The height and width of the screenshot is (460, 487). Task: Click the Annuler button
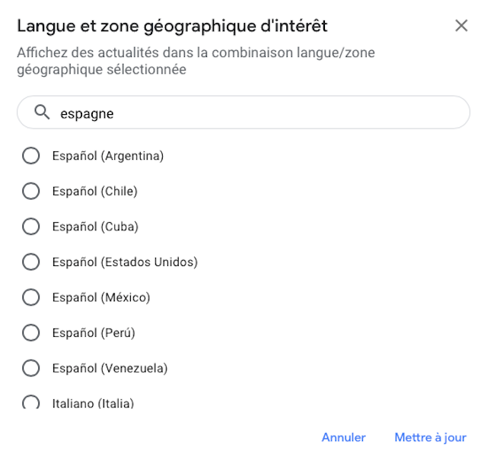tap(343, 437)
